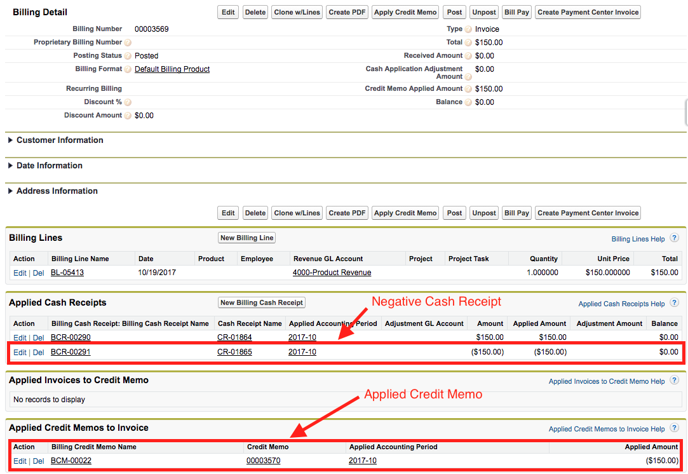Click info bubble next to Proprietary Billing Number
The height and width of the screenshot is (474, 688).
pyautogui.click(x=128, y=43)
